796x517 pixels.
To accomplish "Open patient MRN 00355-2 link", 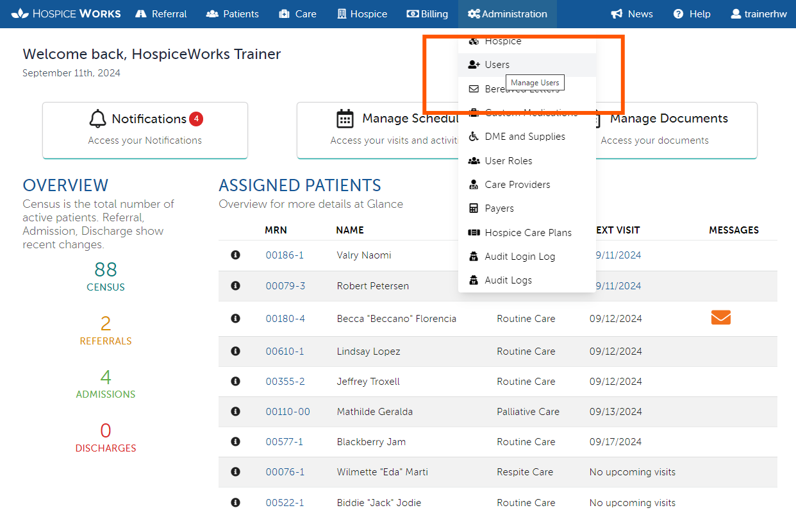I will click(285, 382).
